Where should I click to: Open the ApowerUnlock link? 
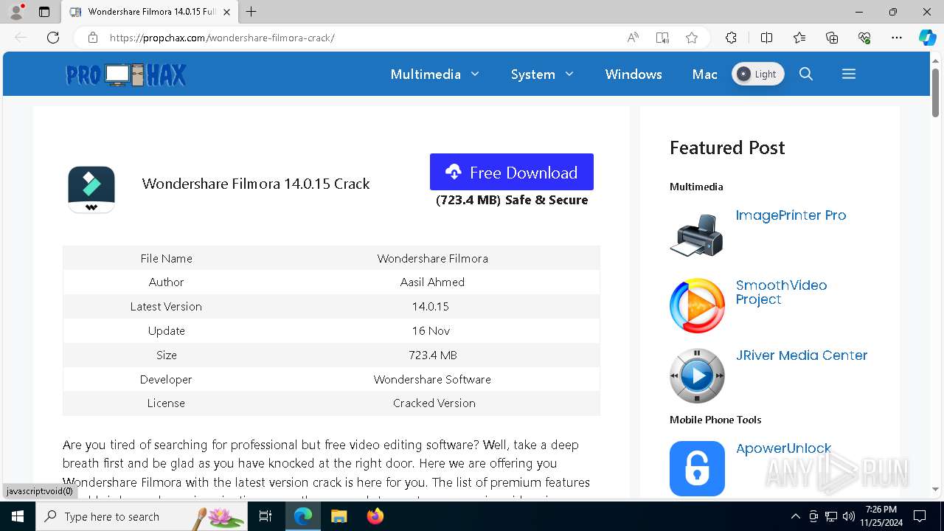click(783, 448)
